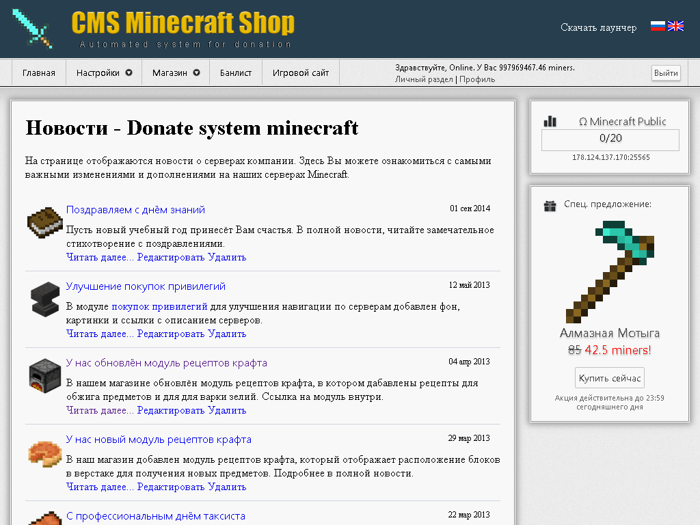Viewport: 700px width, 525px height.
Task: Click the server statistics bar chart icon
Action: click(x=550, y=121)
